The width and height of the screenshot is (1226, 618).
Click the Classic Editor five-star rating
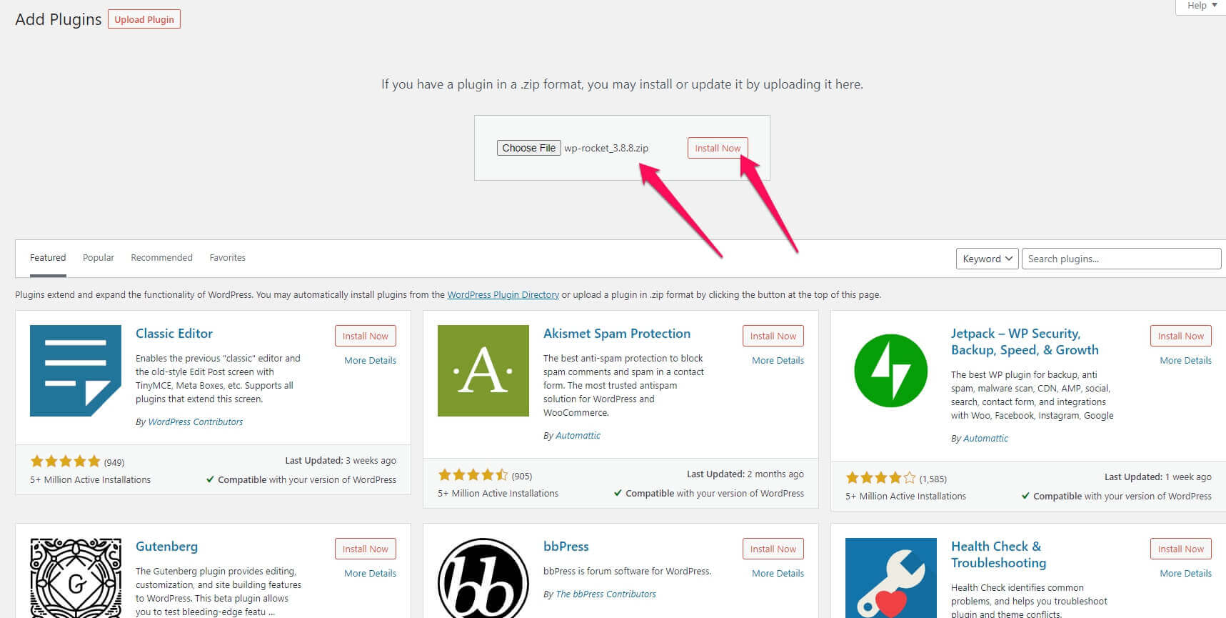point(65,462)
